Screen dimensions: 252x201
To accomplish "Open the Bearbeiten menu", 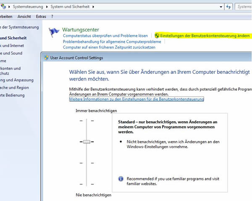I will point(6,16).
